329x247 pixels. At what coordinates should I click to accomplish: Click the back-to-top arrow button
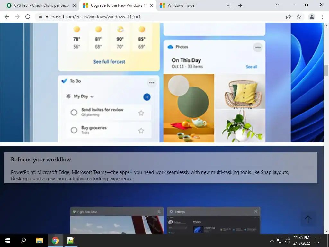point(308,219)
